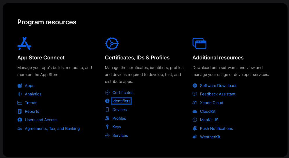Click the signature icon beside Agreements, Tax, and Banking
Screen dimensions: 289x158
coord(20,128)
